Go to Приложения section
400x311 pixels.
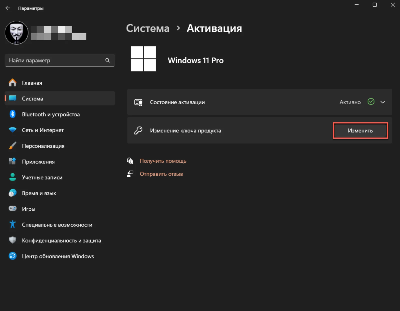coord(60,161)
